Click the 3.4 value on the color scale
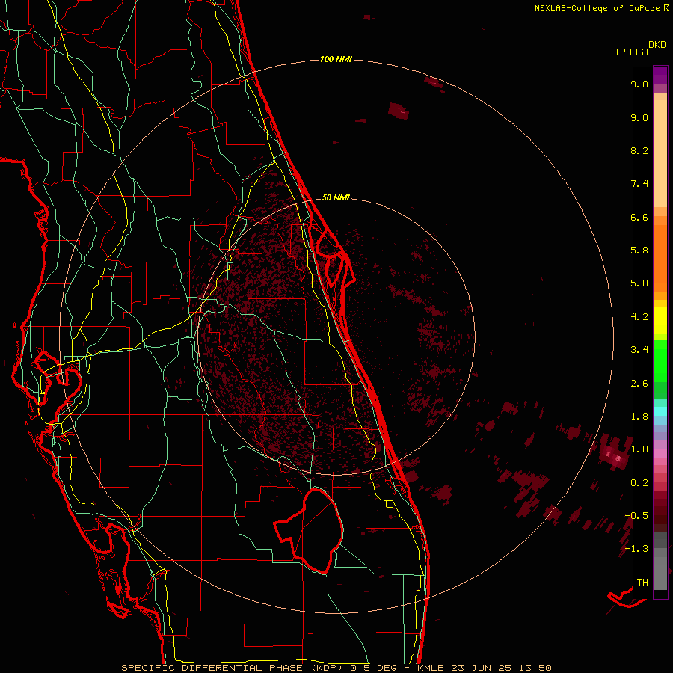 (x=639, y=350)
